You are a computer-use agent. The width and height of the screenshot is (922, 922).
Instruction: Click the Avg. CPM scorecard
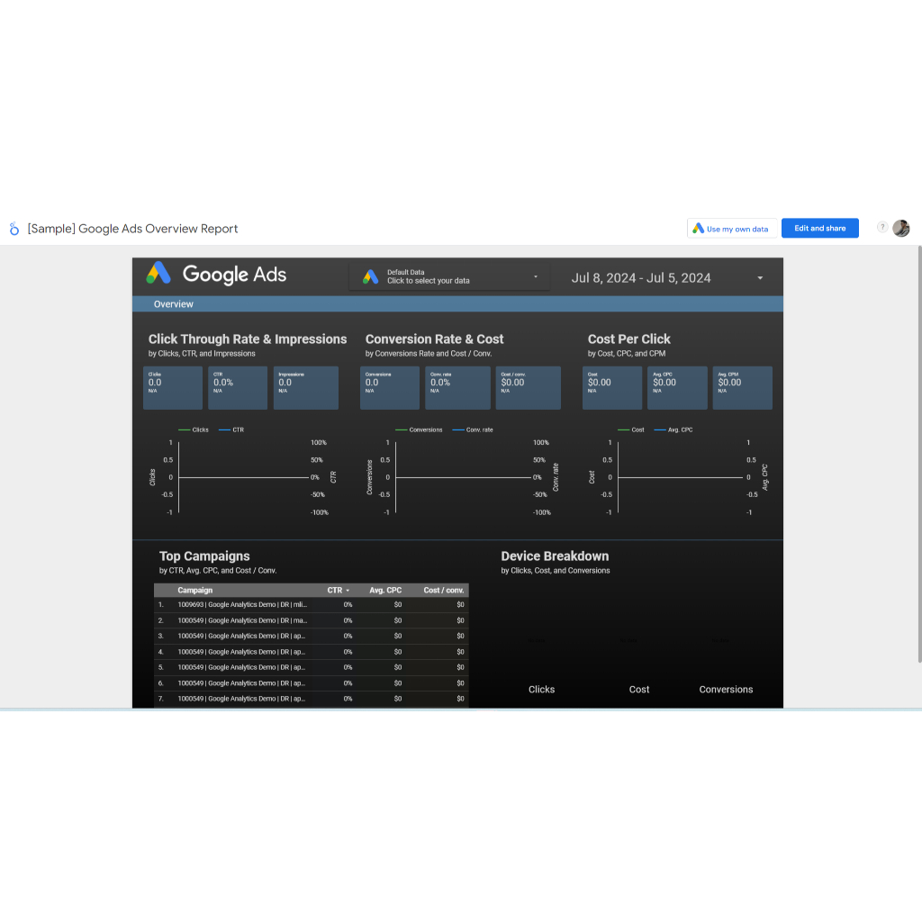point(742,388)
